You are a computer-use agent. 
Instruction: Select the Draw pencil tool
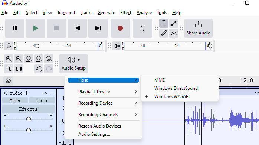(x=164, y=33)
